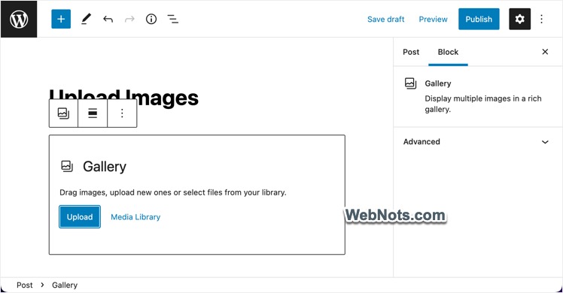Viewport: 563px width, 293px height.
Task: Click Post in the breadcrumb
Action: 24,285
